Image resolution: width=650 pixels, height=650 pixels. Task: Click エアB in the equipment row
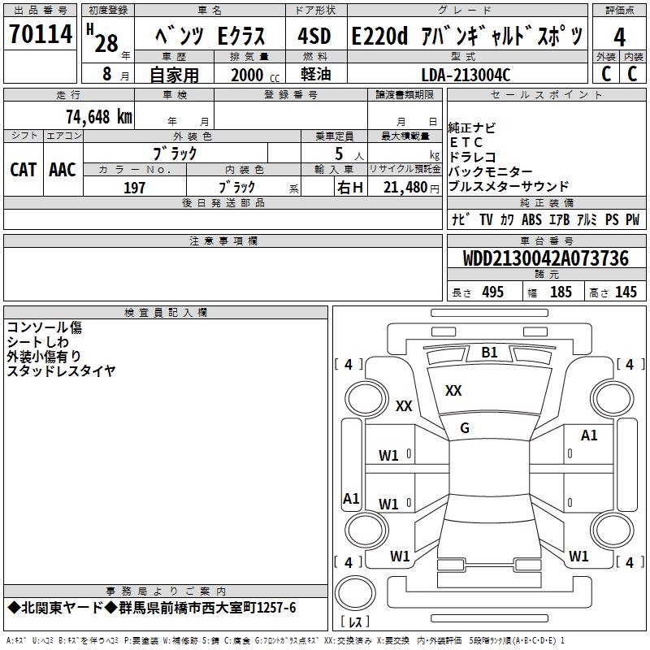click(559, 219)
